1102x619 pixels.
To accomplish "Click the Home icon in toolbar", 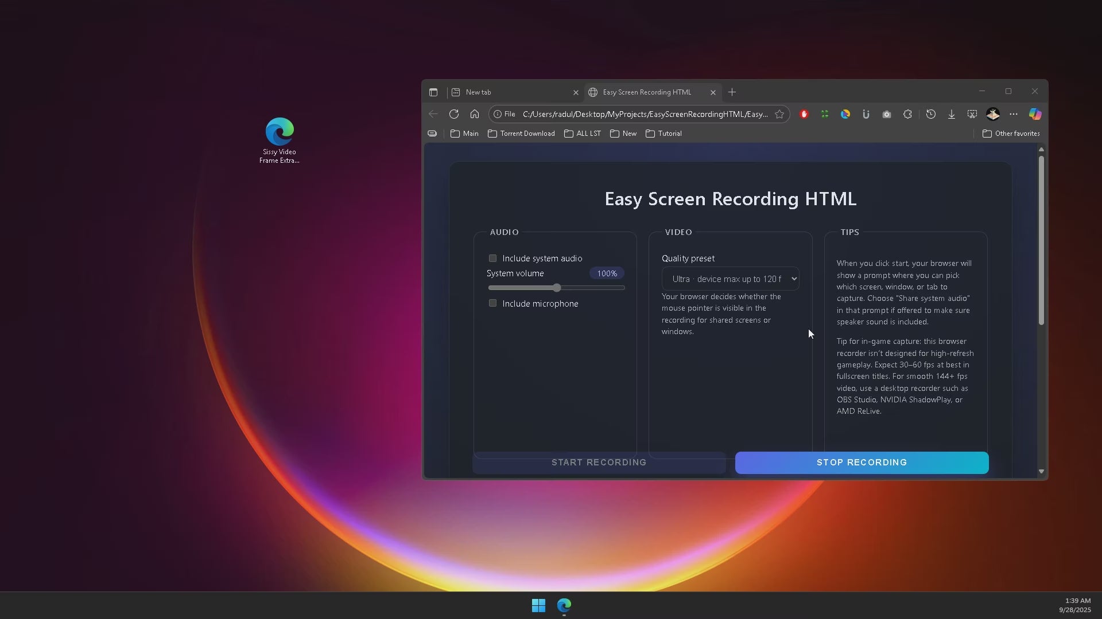I will tap(475, 114).
